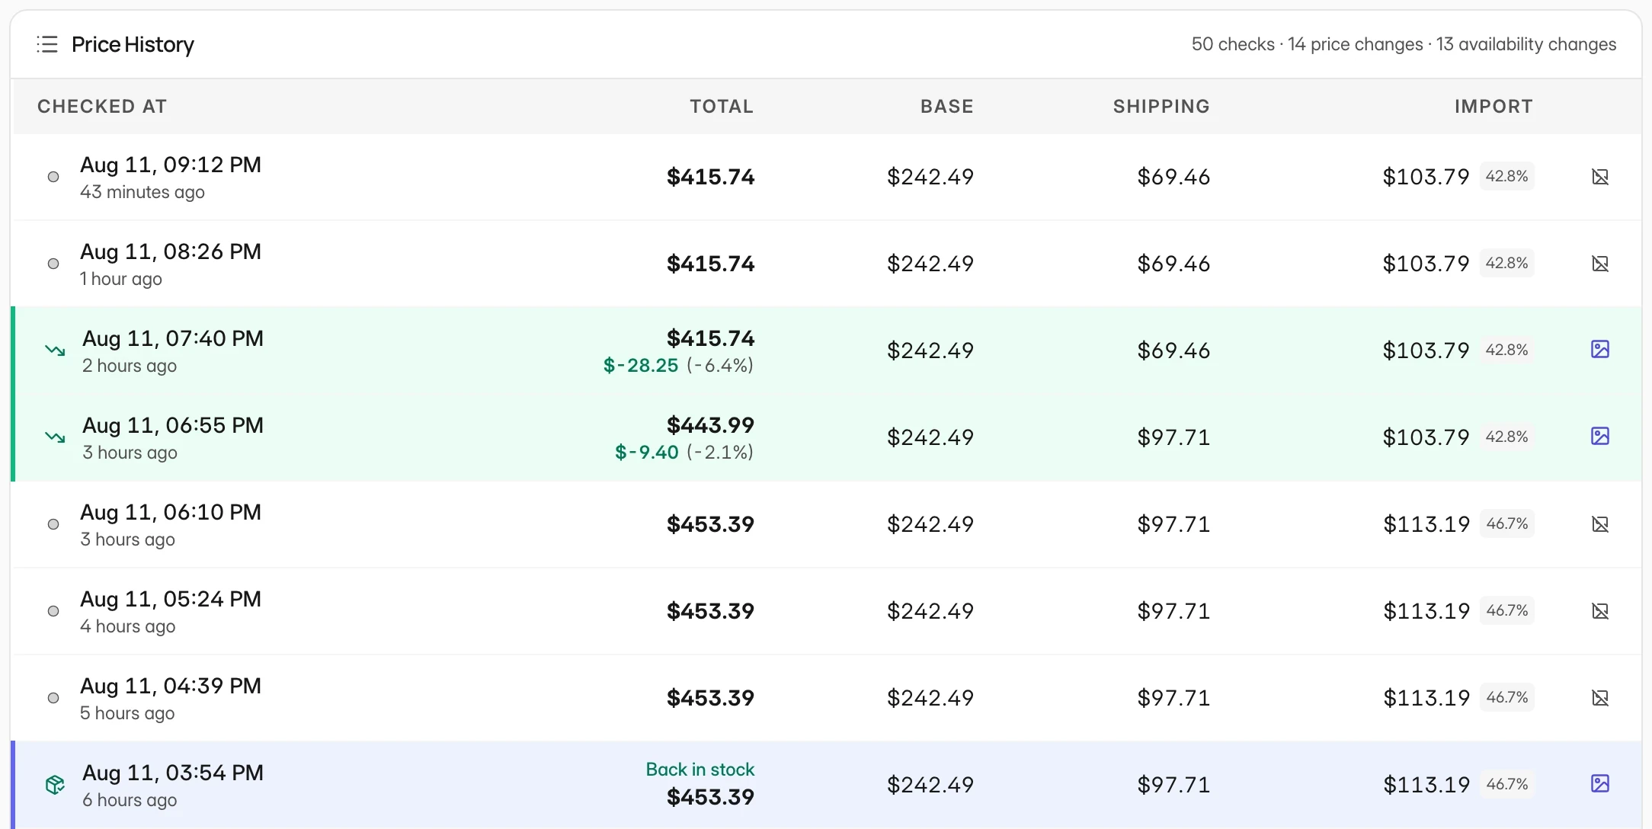
Task: Click status dot on Aug 11, 09:12 PM row
Action: point(53,177)
